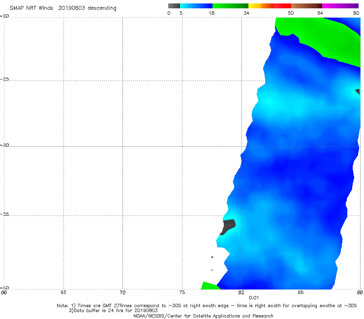
Task: Select the latitude axis label "-40"
Action: 5,288
